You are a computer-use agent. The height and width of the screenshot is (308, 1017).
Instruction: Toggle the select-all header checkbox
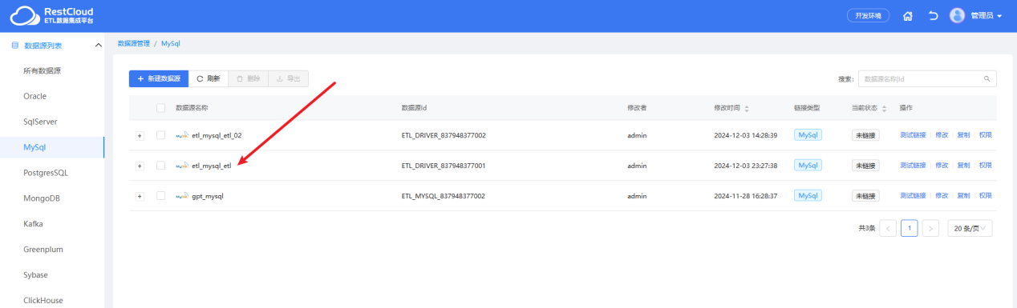pyautogui.click(x=160, y=108)
